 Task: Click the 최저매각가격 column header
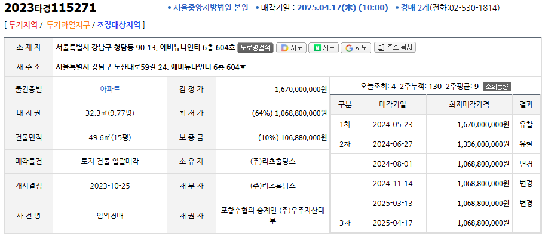470,104
